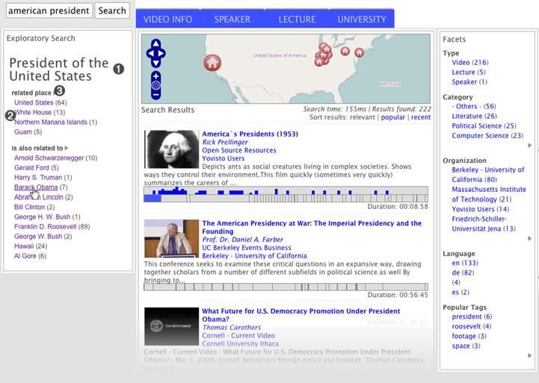Viewport: 539px width, 383px height.
Task: Pan the map left with the arrow
Action: click(150, 54)
